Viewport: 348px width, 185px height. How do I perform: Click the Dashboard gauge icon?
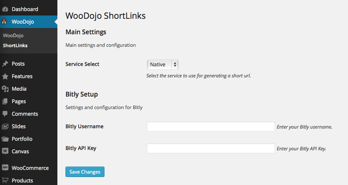click(5, 9)
